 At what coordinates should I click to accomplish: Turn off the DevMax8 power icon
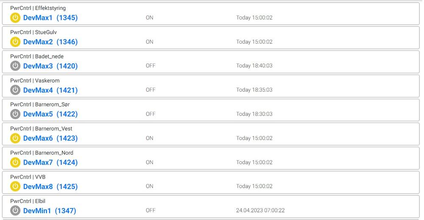(15, 187)
